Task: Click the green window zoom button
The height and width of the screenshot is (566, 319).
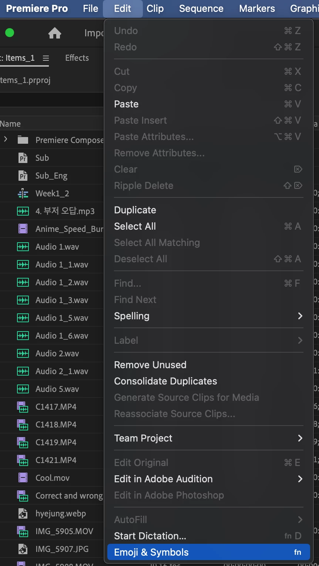Action: tap(10, 33)
